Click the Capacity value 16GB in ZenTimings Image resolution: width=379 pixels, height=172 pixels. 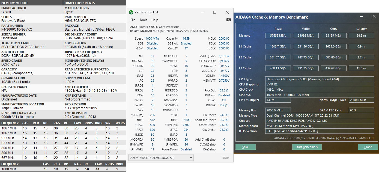(186, 38)
